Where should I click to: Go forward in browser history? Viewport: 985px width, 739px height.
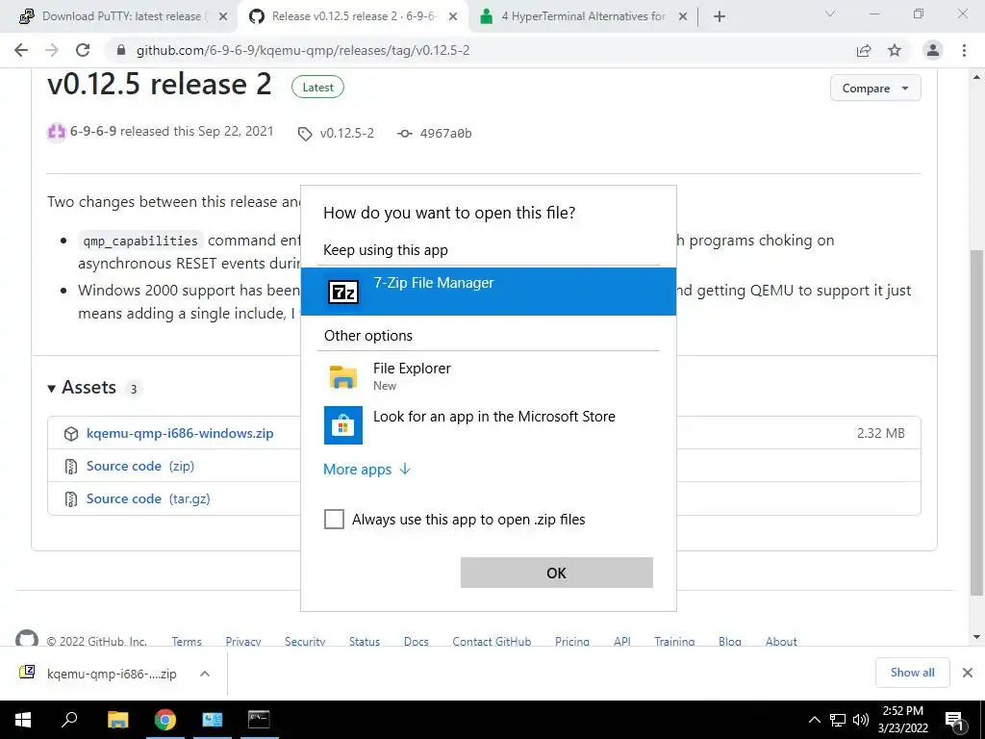(x=52, y=50)
